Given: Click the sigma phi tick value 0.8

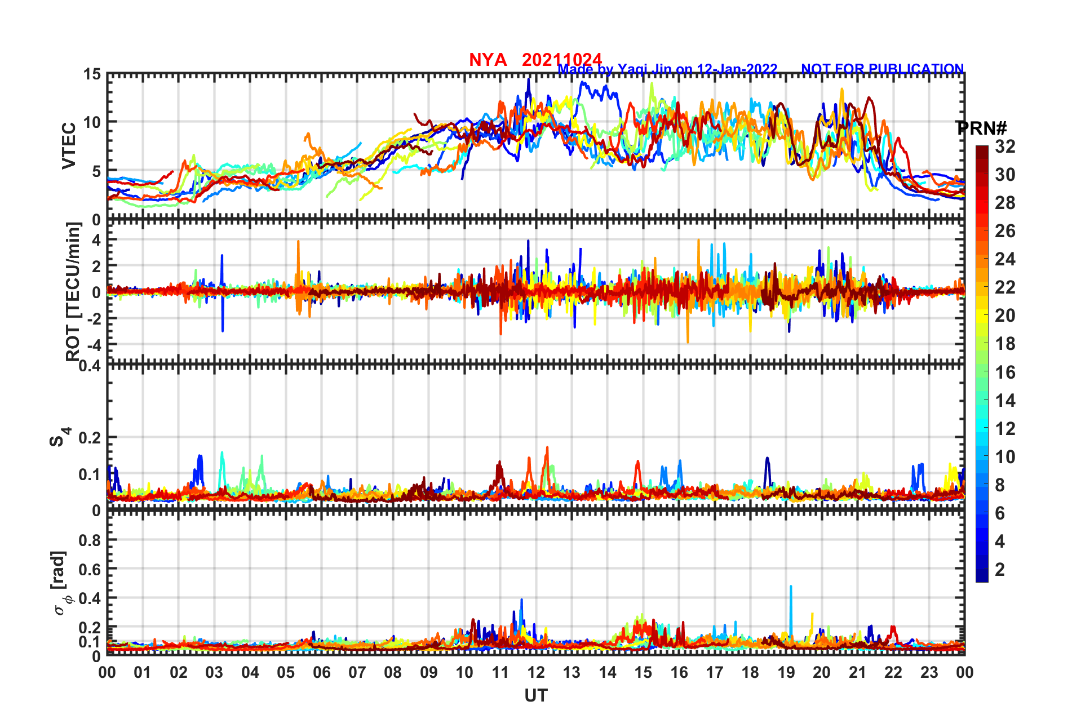Looking at the screenshot, I should tap(90, 540).
